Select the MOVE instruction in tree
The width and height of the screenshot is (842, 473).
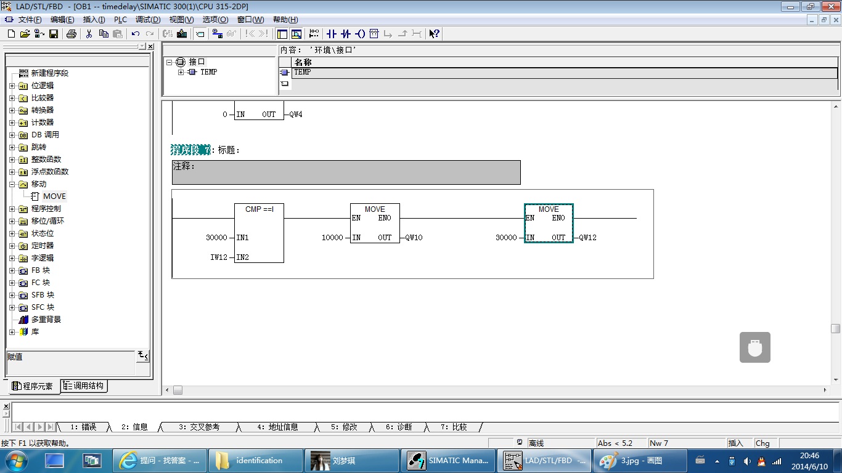pyautogui.click(x=54, y=196)
